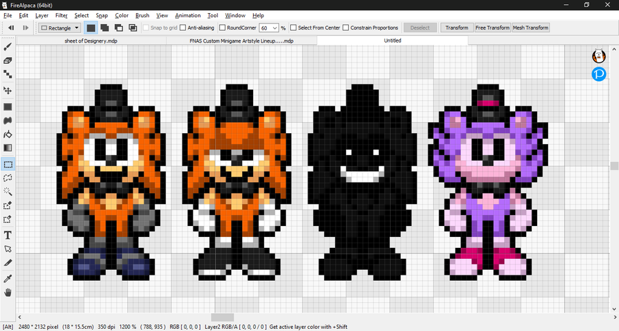Select the Divide Frame tool

click(8, 262)
